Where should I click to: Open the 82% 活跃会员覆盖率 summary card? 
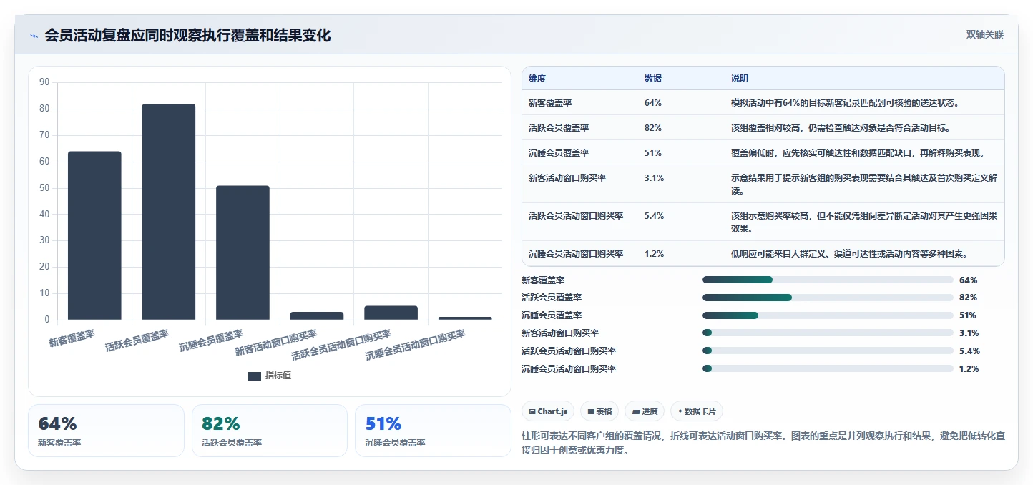[x=270, y=431]
